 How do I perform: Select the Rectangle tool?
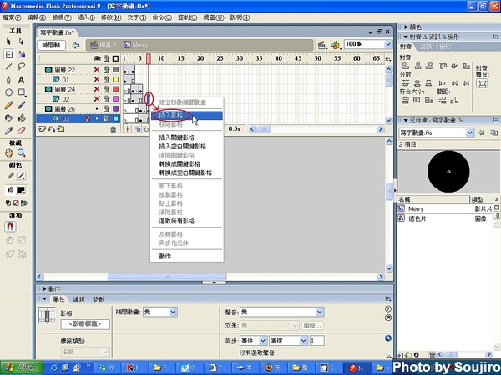(21, 92)
